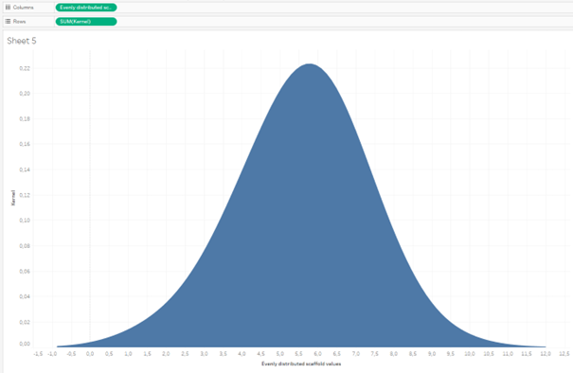Click the 0,0 tick on horizontal axis
The width and height of the screenshot is (573, 373).
click(x=90, y=354)
